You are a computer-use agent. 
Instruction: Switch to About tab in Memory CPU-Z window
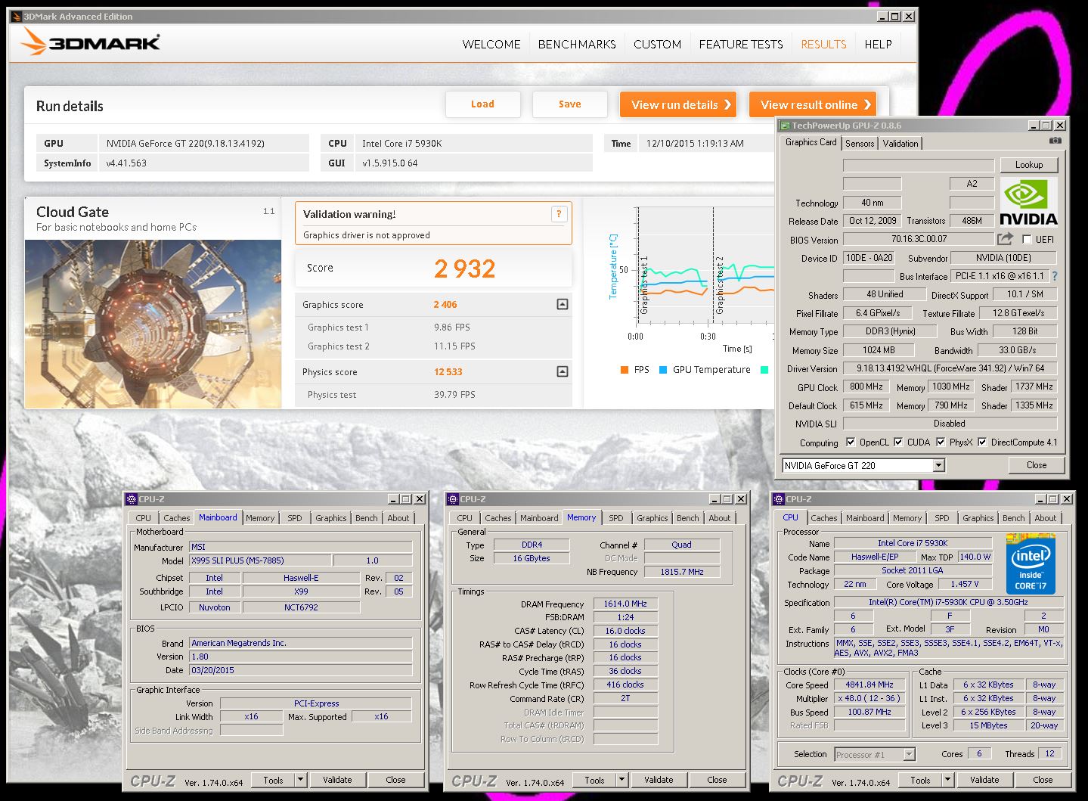[720, 518]
